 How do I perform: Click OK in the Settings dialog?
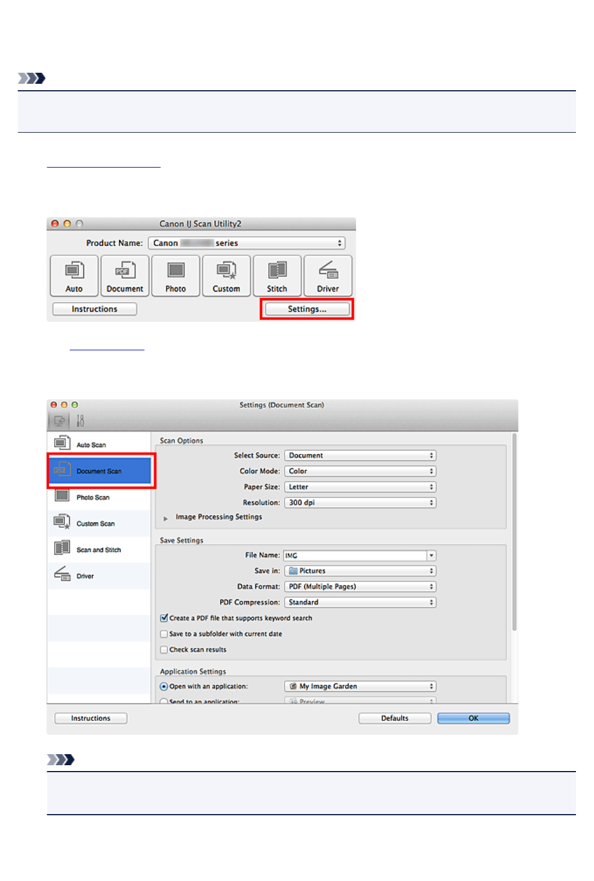(x=474, y=719)
